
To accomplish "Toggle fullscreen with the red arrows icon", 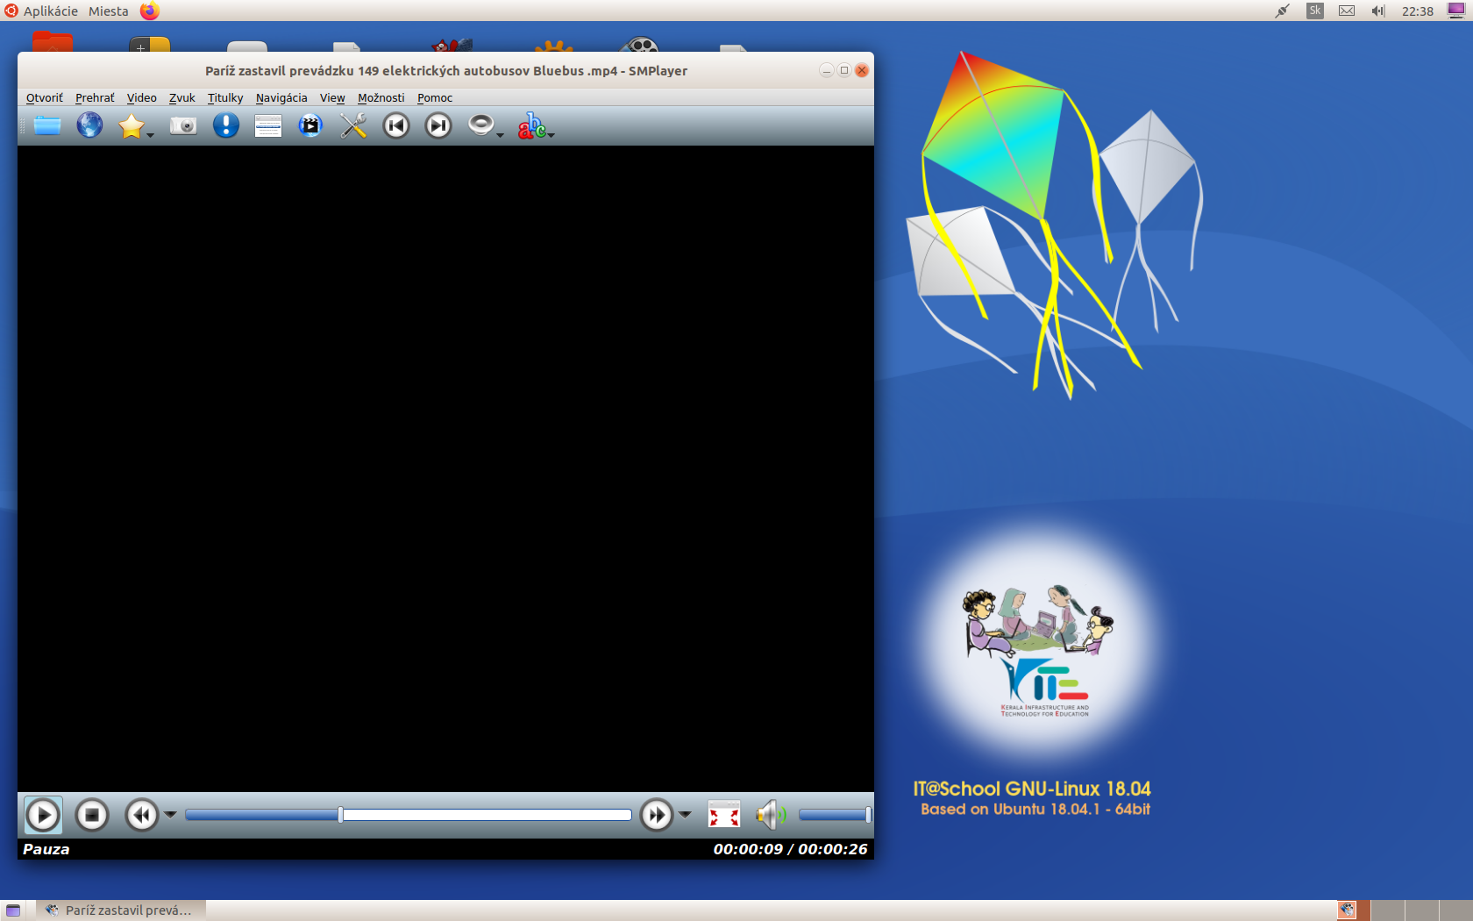I will point(724,815).
